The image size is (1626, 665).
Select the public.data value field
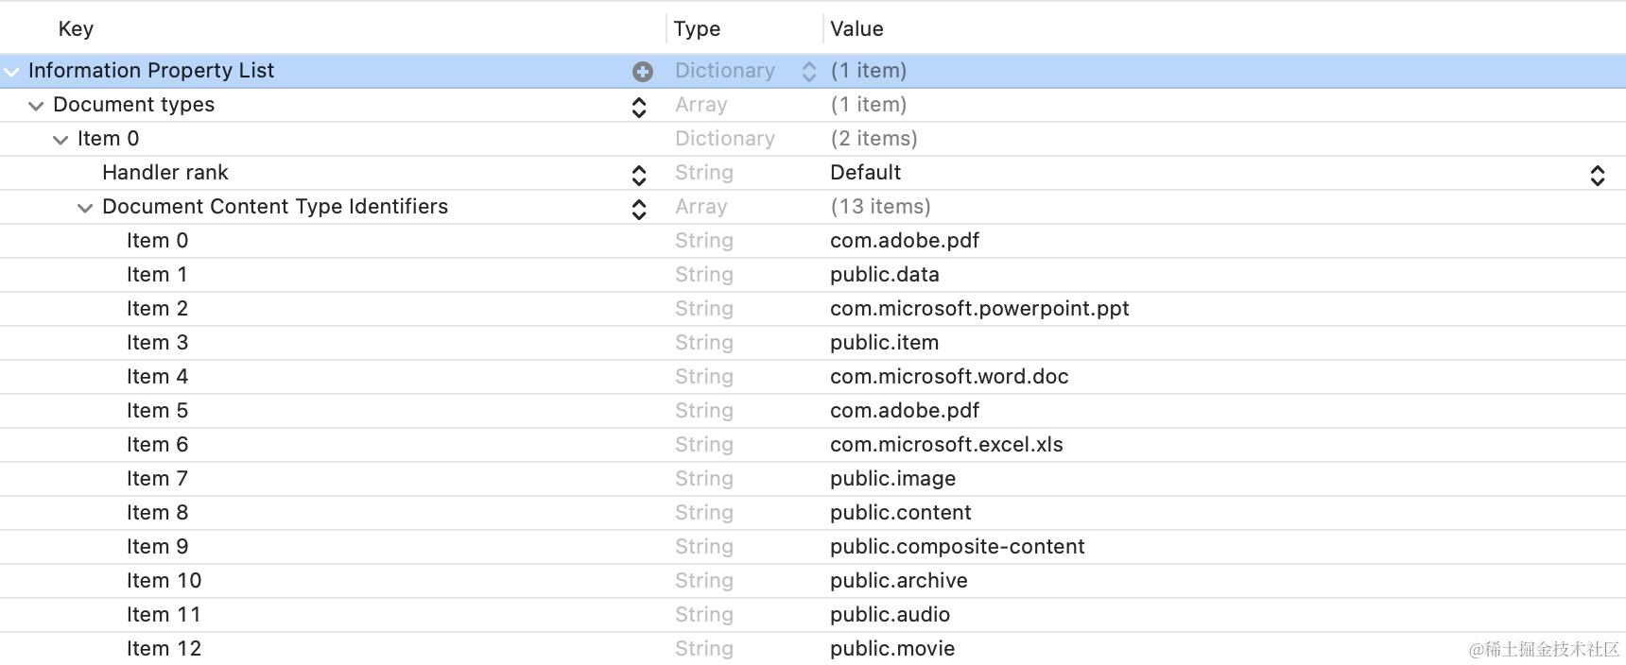pos(884,275)
